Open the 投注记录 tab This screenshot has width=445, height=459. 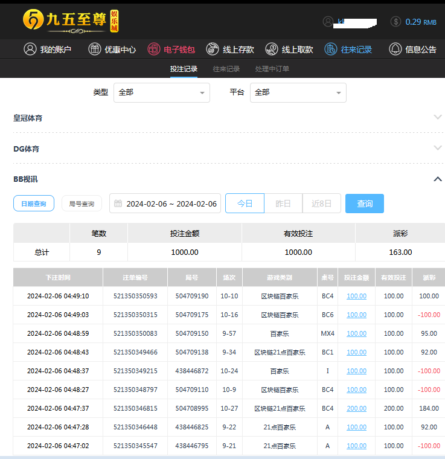[184, 69]
